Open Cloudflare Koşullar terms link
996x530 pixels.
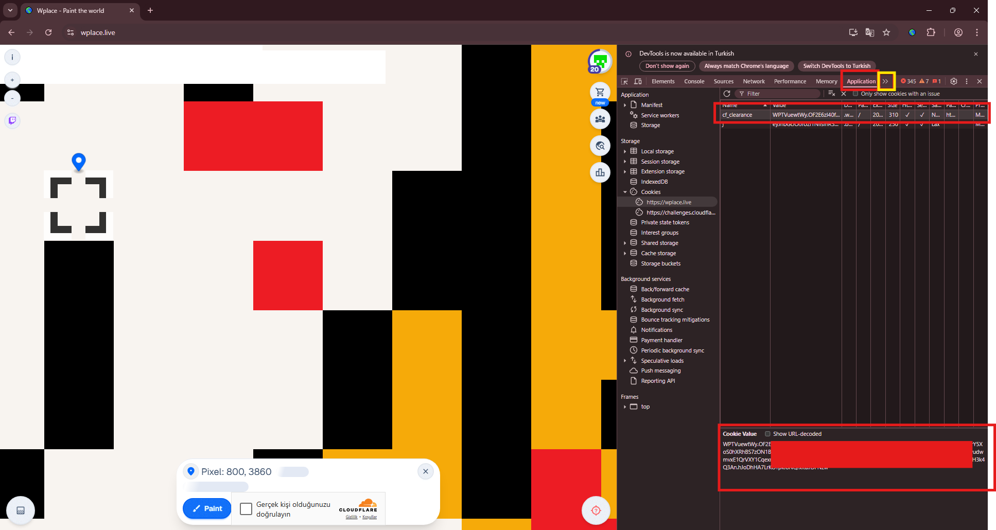(370, 517)
